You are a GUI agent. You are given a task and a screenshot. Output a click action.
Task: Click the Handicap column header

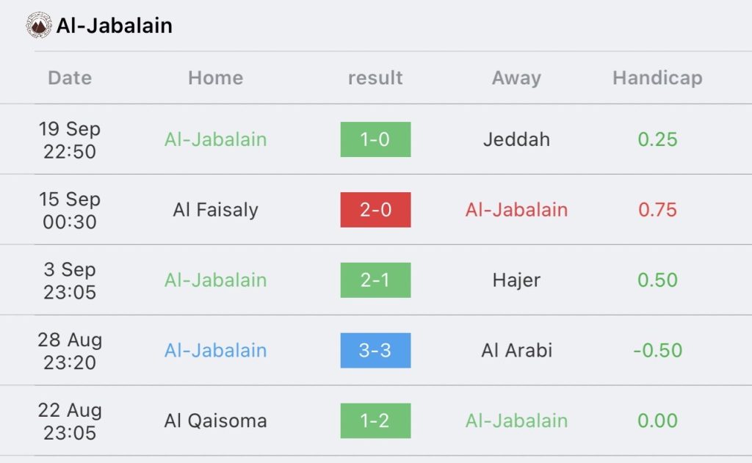pos(657,78)
